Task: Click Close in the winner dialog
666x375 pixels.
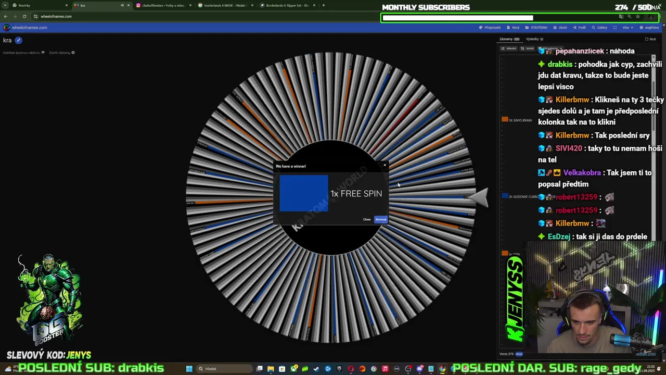Action: click(x=367, y=219)
